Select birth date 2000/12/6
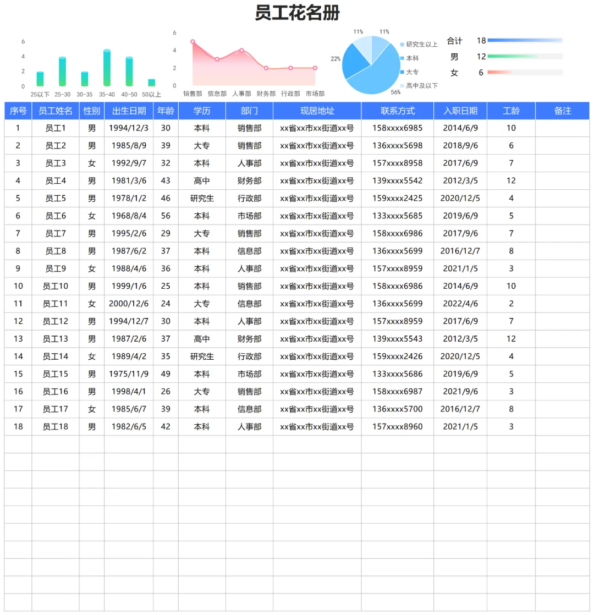The image size is (594, 615). 129,304
